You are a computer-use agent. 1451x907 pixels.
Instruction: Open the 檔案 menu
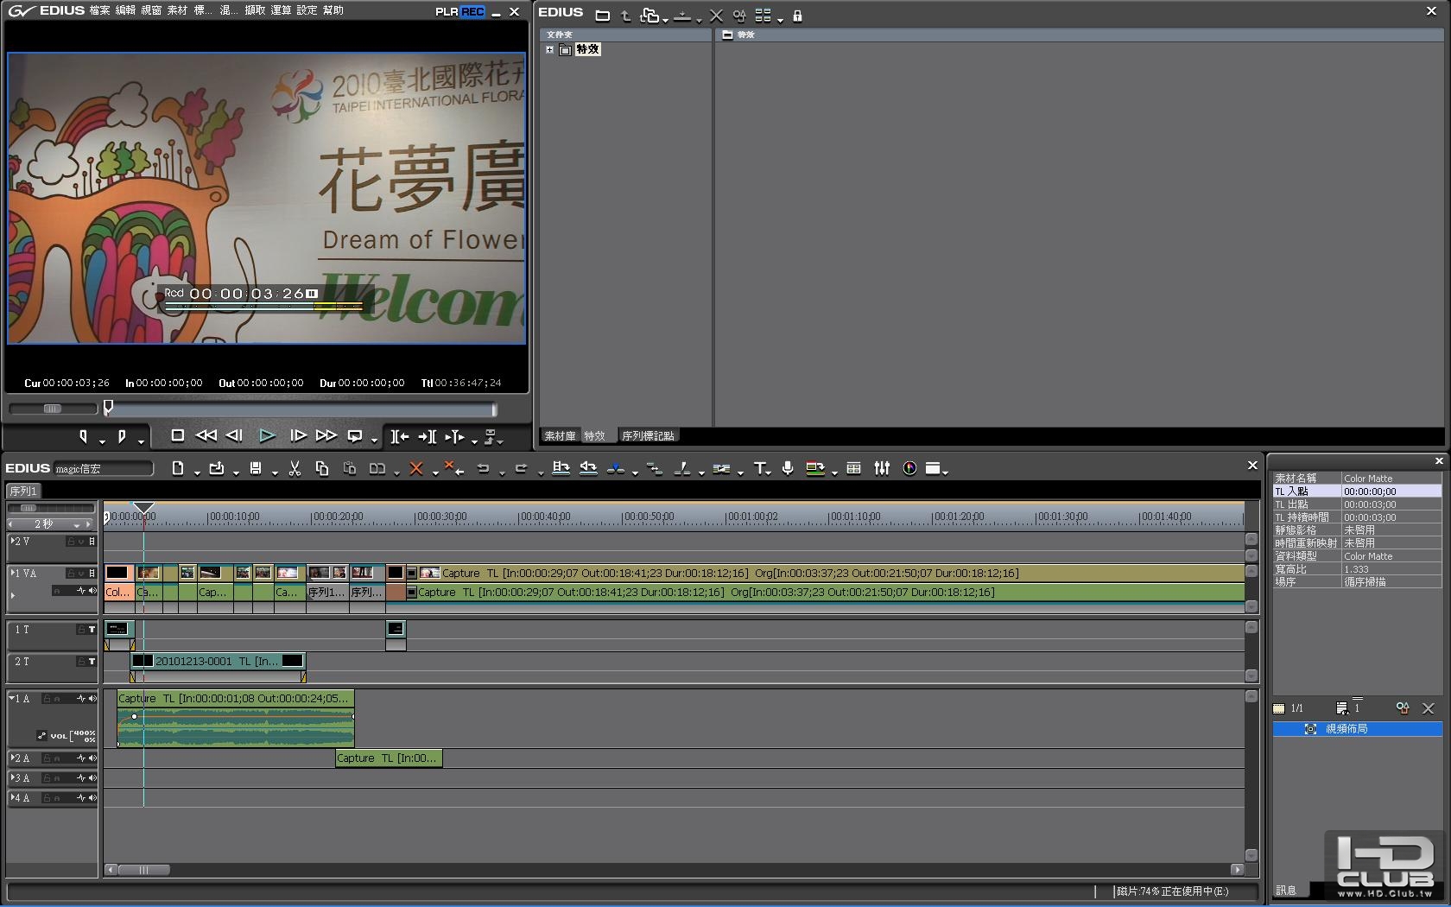(99, 11)
